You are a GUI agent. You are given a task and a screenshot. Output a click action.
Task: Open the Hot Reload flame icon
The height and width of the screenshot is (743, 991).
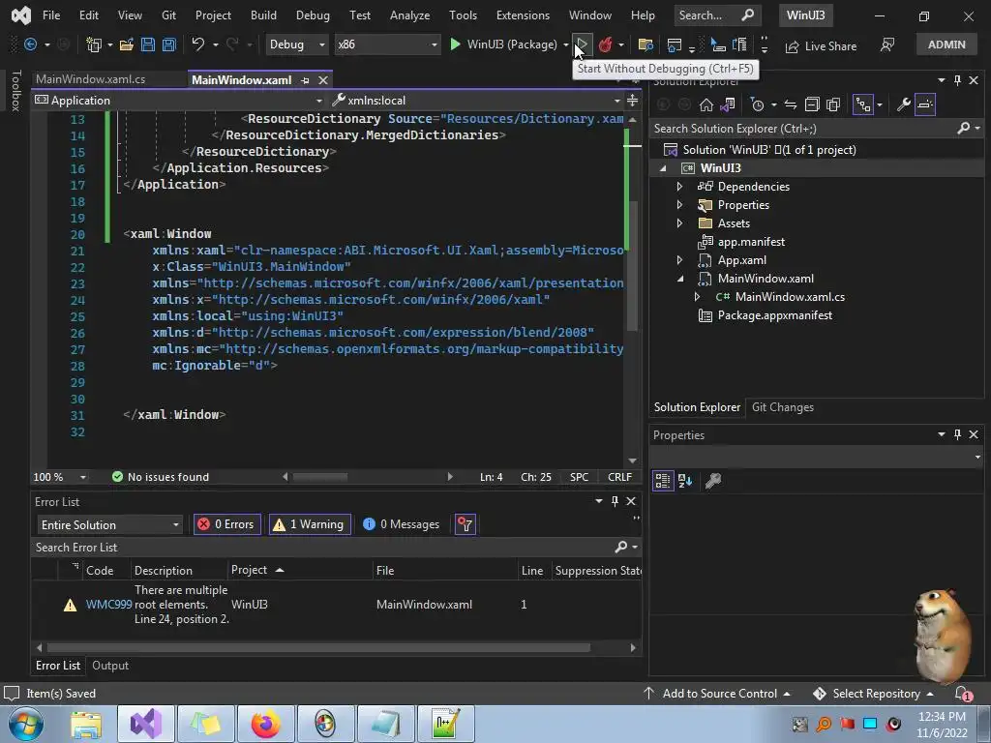[x=606, y=45]
